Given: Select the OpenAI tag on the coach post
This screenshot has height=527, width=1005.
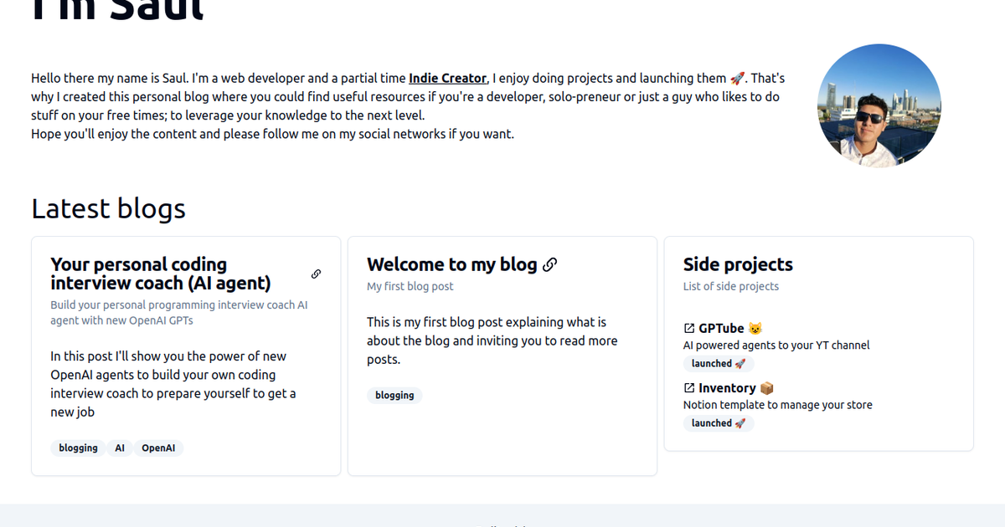Looking at the screenshot, I should click(x=158, y=448).
